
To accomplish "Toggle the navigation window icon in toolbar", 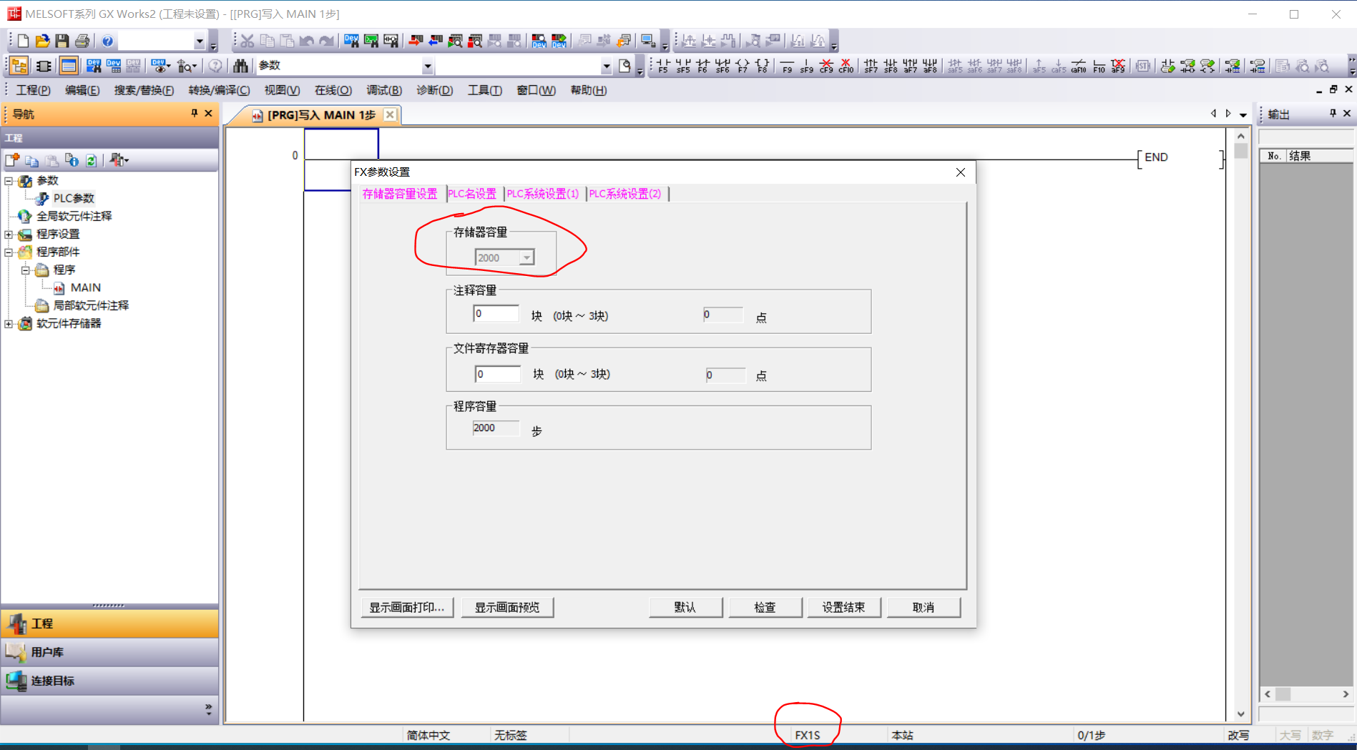I will 19,66.
